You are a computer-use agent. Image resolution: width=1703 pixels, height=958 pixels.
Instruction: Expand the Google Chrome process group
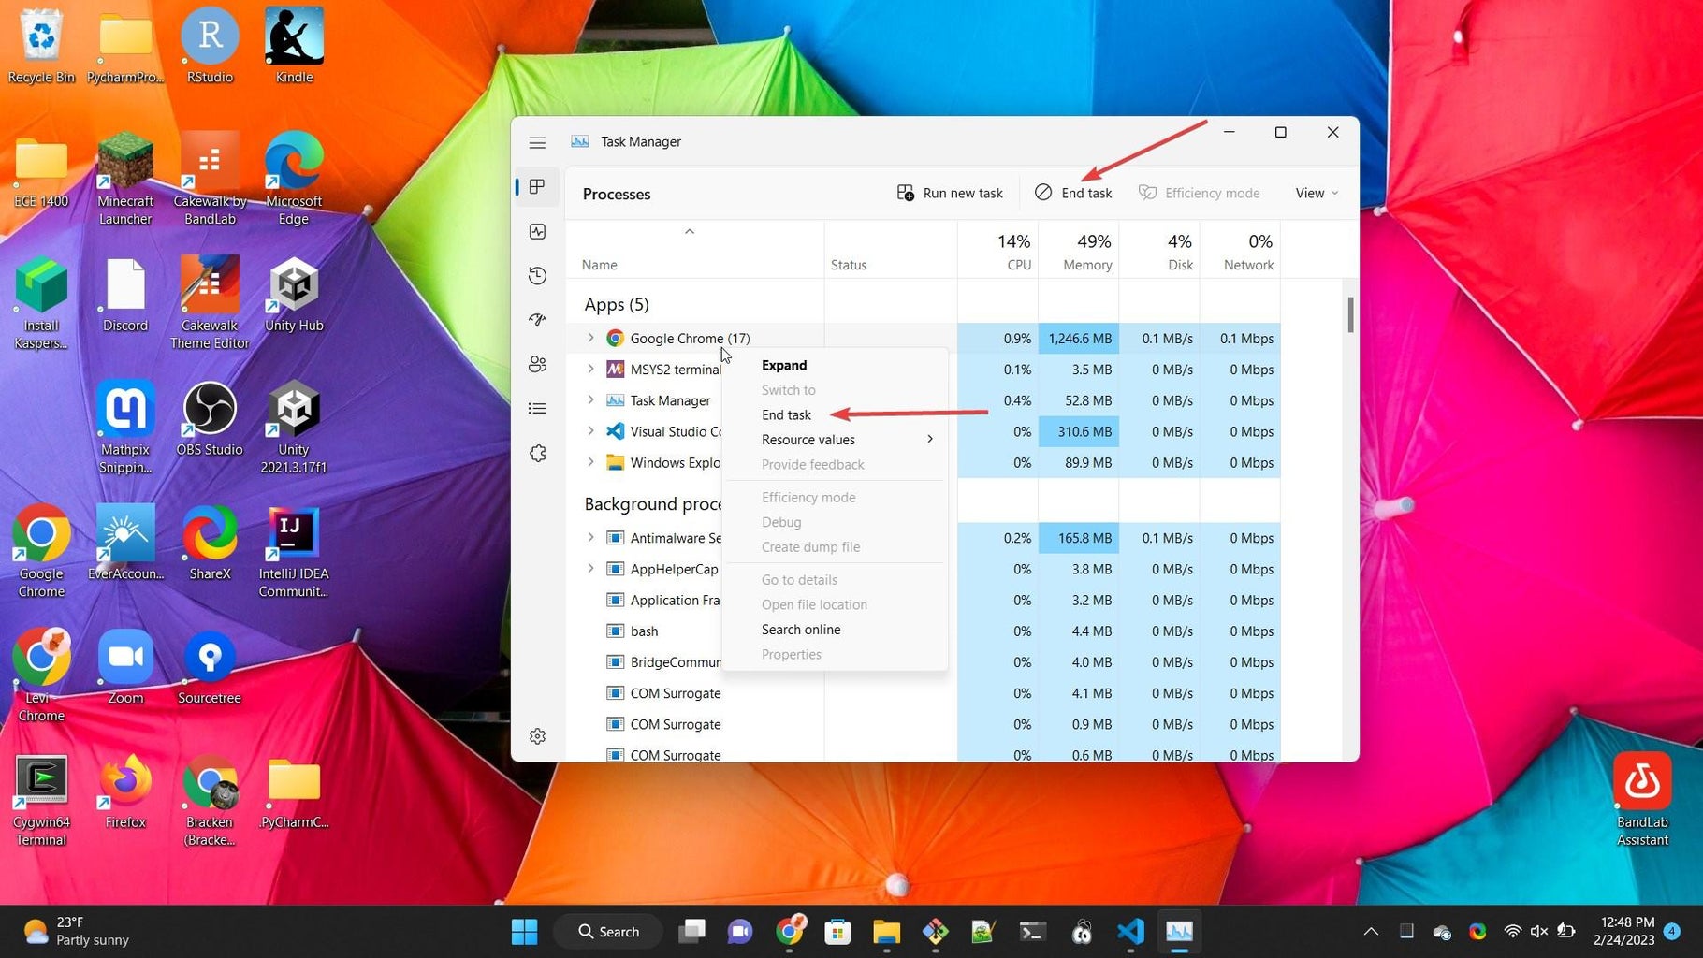590,338
